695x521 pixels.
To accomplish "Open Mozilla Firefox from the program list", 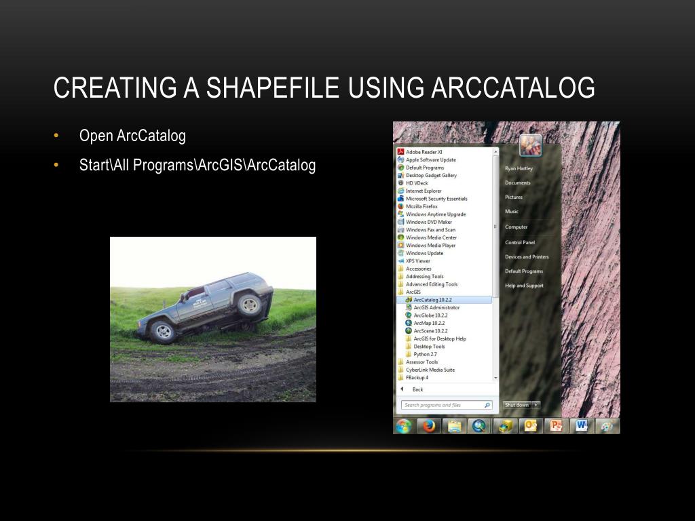I will [x=417, y=206].
